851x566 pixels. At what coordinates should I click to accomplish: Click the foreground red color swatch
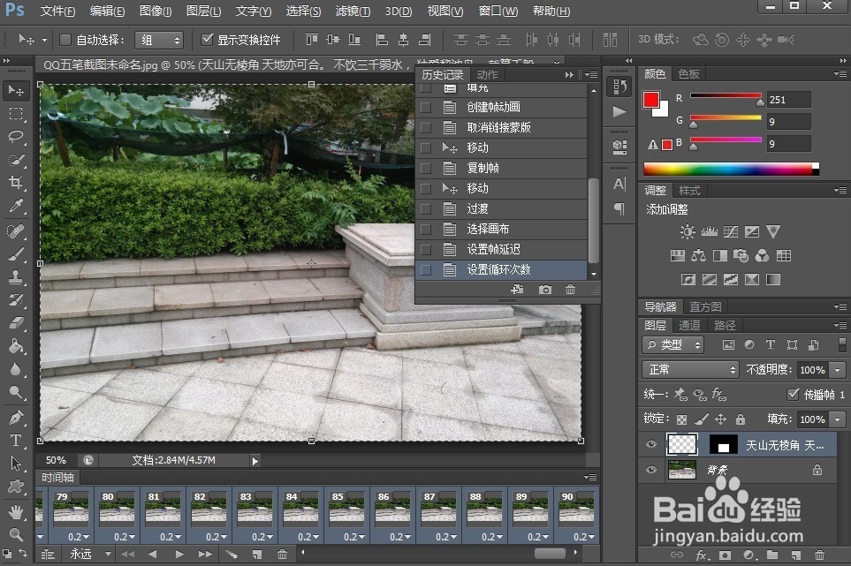[x=650, y=100]
